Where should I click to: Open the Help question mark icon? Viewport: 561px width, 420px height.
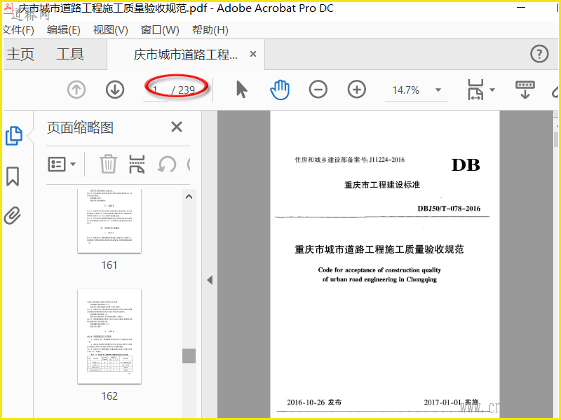[539, 54]
